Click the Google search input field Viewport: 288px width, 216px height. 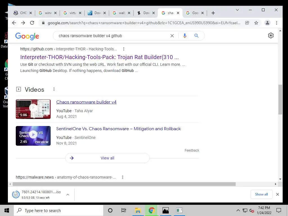coord(113,36)
